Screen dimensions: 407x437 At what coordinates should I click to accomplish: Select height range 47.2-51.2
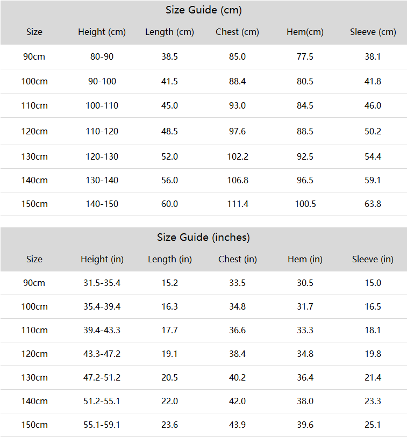(102, 378)
